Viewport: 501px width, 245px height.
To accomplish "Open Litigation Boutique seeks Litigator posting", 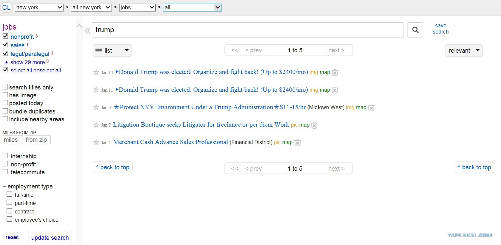I will (201, 125).
